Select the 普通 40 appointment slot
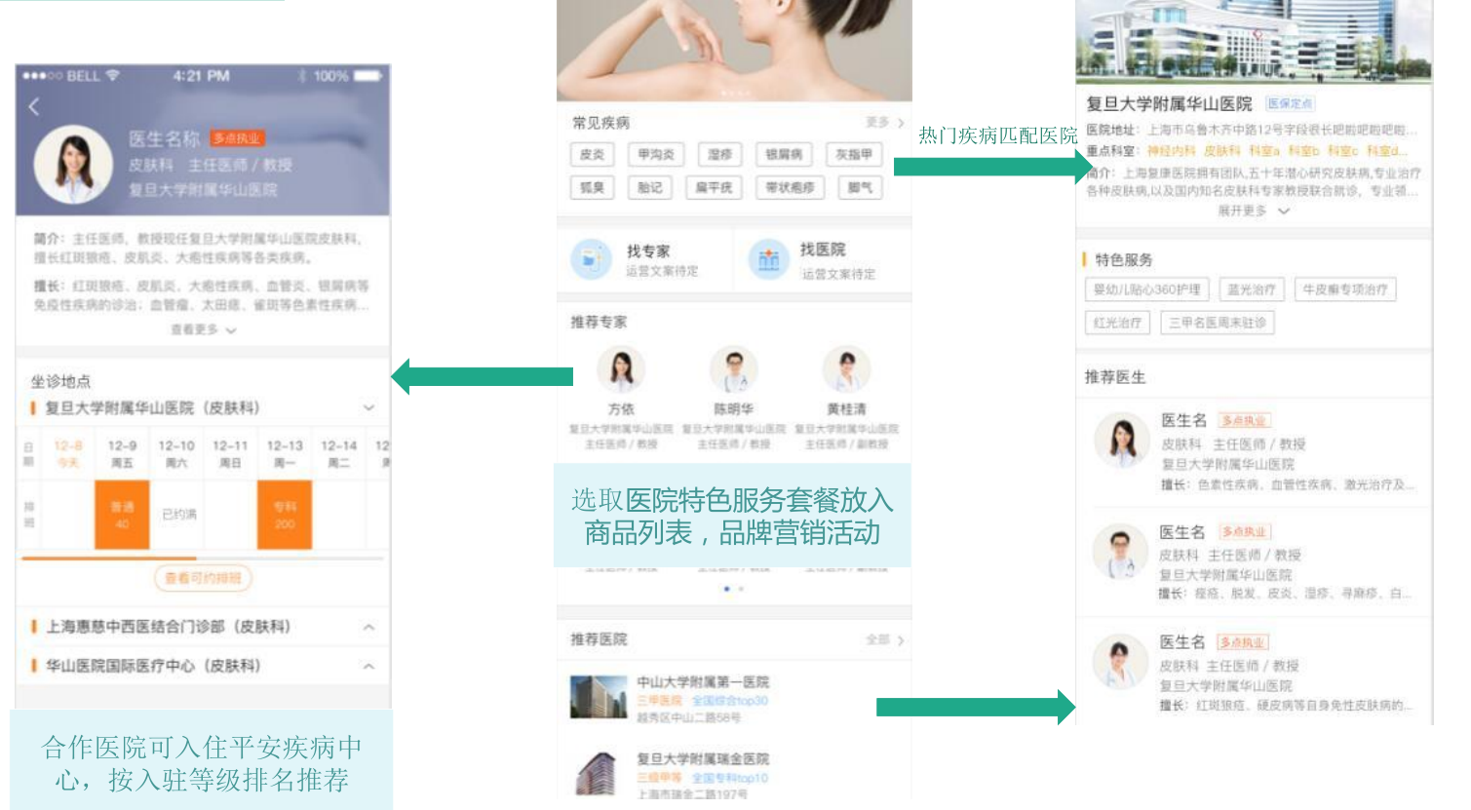The width and height of the screenshot is (1471, 810). pyautogui.click(x=122, y=515)
